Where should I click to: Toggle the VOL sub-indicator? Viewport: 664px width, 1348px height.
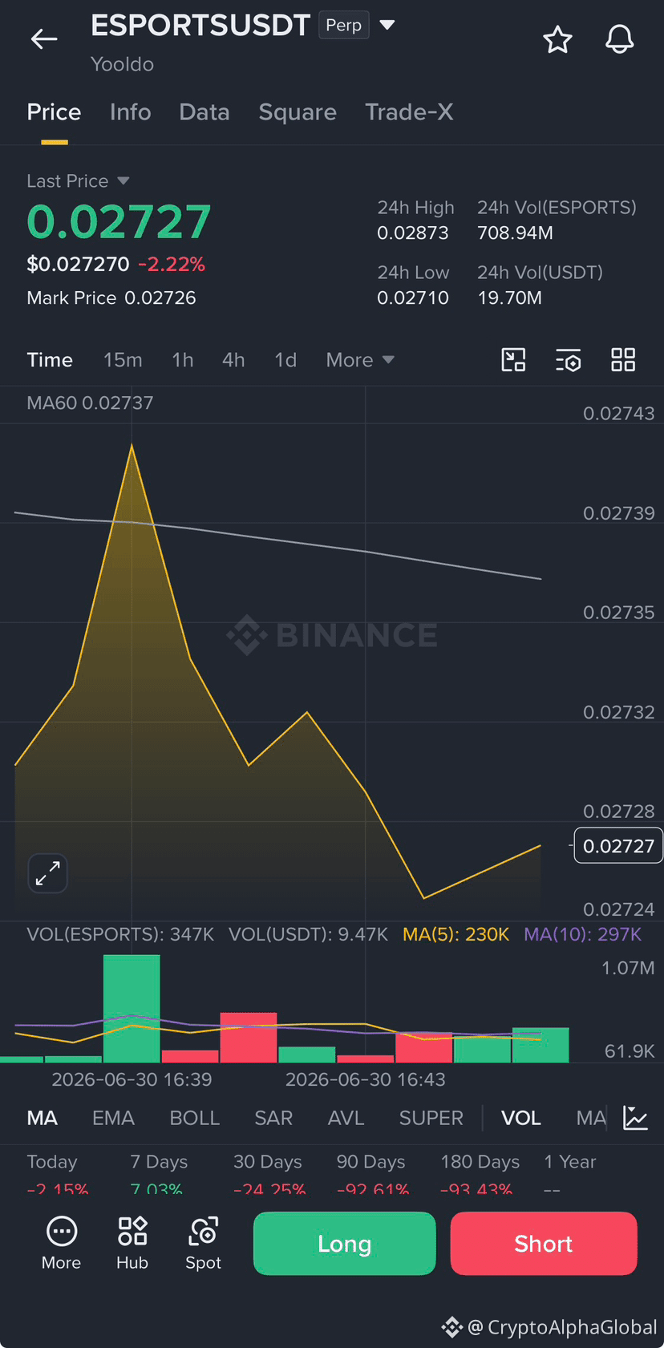pyautogui.click(x=521, y=1118)
